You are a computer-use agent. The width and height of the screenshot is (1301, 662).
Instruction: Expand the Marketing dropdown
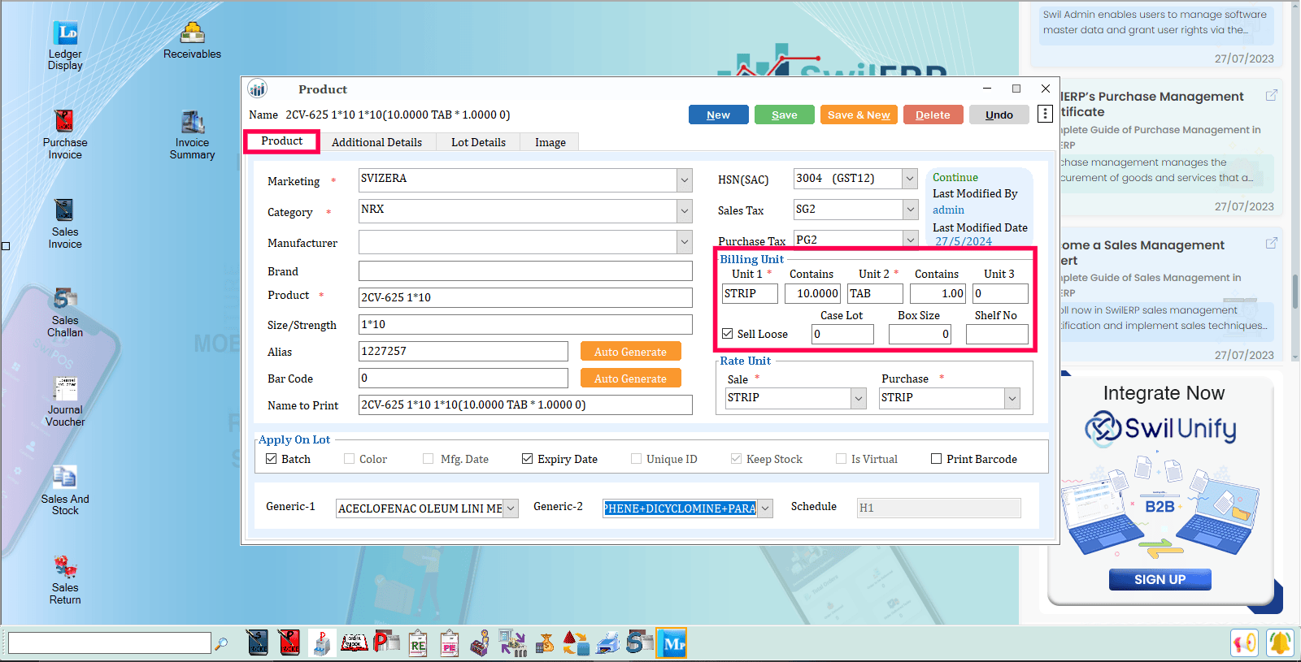coord(685,180)
